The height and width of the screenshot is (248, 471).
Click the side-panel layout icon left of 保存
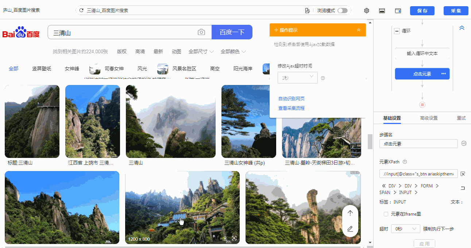[398, 11]
